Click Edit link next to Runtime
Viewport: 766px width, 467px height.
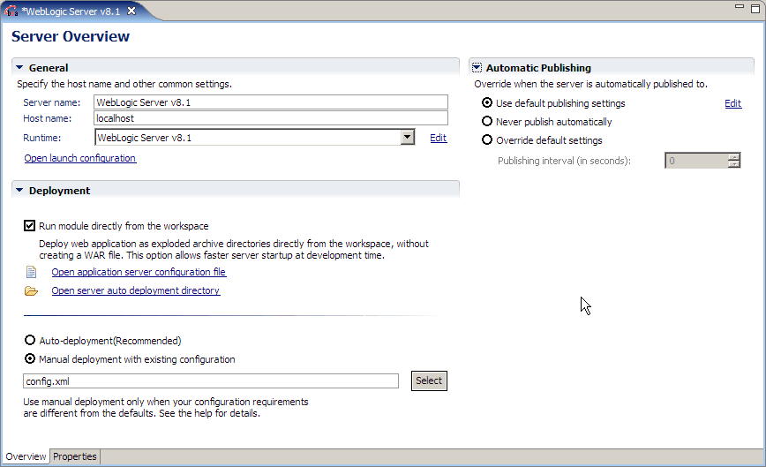pyautogui.click(x=439, y=138)
